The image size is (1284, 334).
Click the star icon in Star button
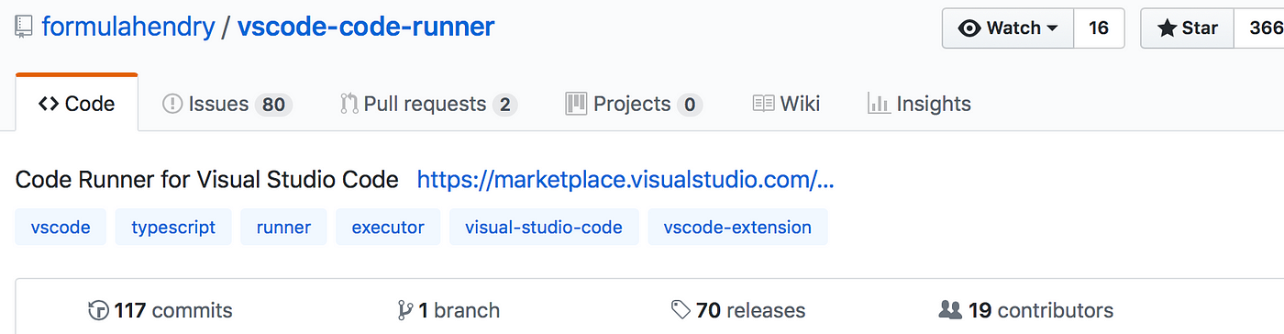click(x=1167, y=28)
